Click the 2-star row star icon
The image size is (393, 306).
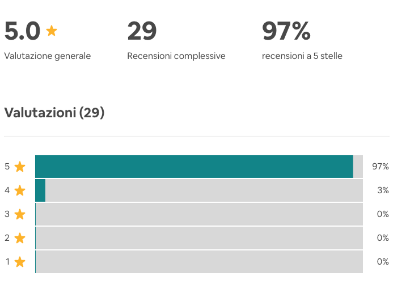(x=20, y=238)
